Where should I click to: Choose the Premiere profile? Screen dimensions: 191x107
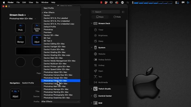[x=61, y=32]
